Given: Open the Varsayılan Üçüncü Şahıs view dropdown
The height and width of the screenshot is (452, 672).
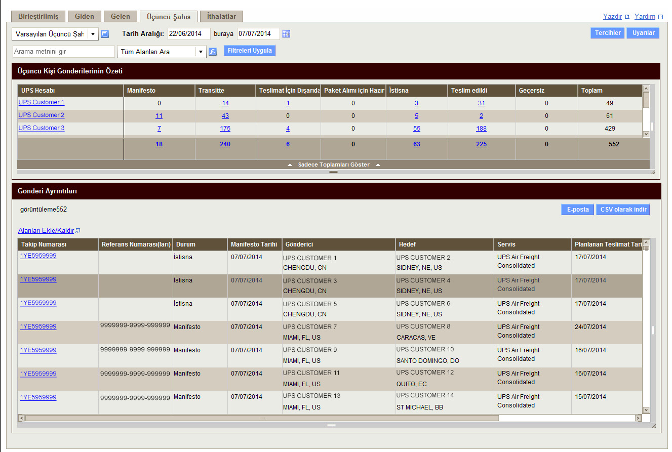Looking at the screenshot, I should (x=93, y=34).
